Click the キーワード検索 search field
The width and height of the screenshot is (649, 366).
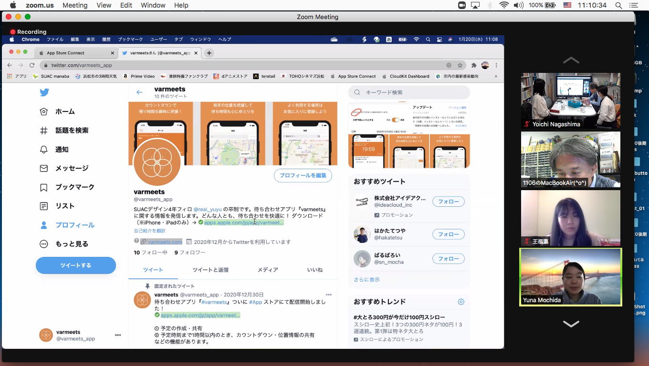[x=409, y=92]
